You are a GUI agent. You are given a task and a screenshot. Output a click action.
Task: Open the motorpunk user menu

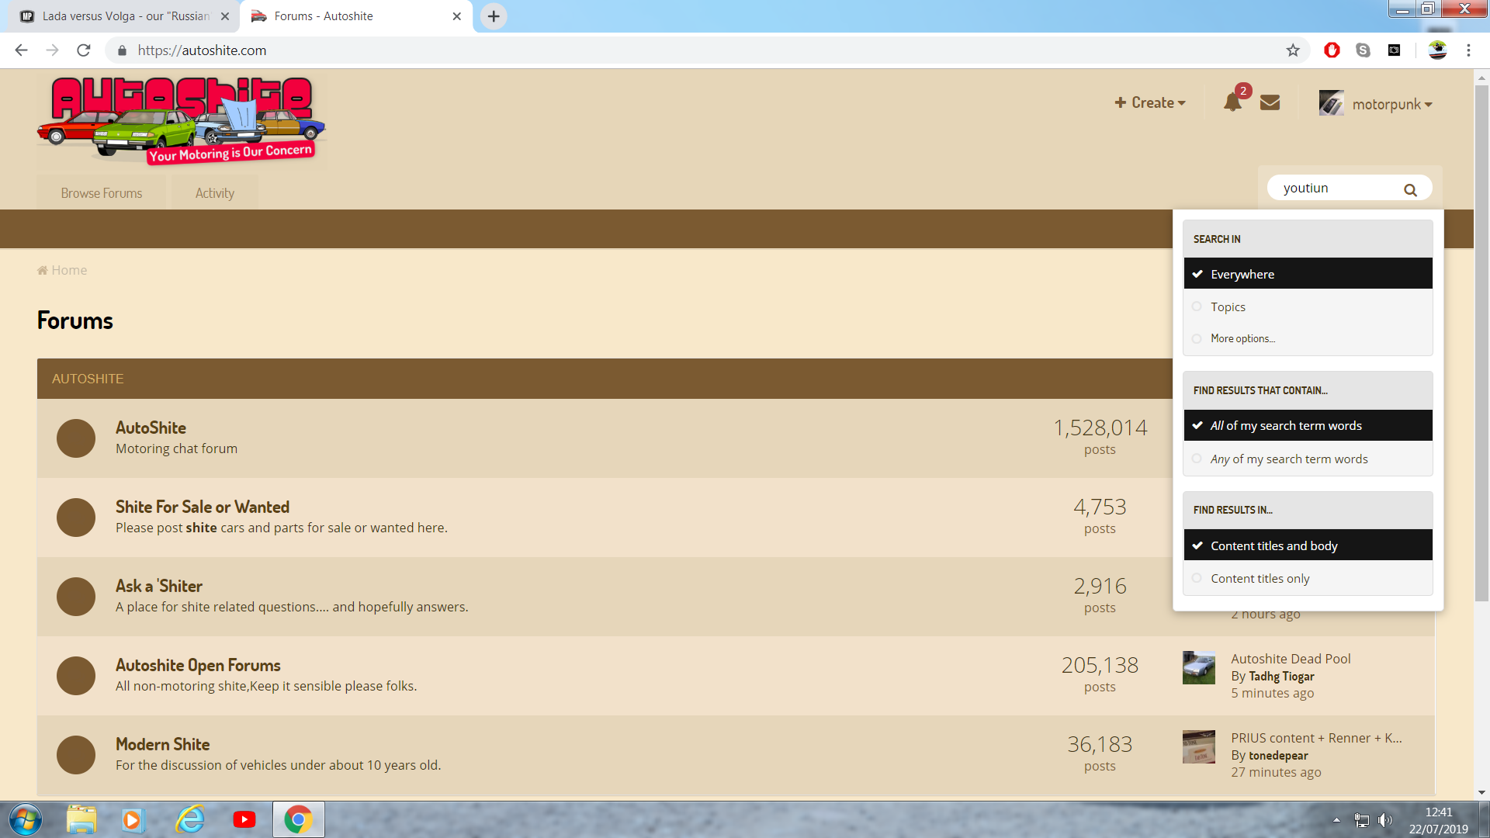[x=1391, y=104]
